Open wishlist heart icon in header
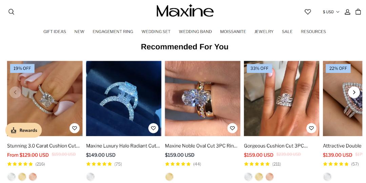Viewport: 366px width, 183px height. 308,12
